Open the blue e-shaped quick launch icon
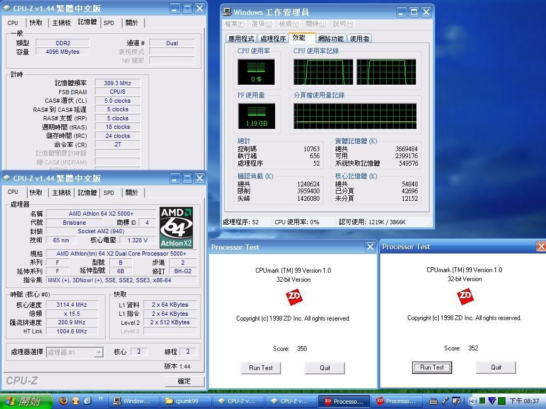The height and width of the screenshot is (409, 546). pyautogui.click(x=87, y=401)
